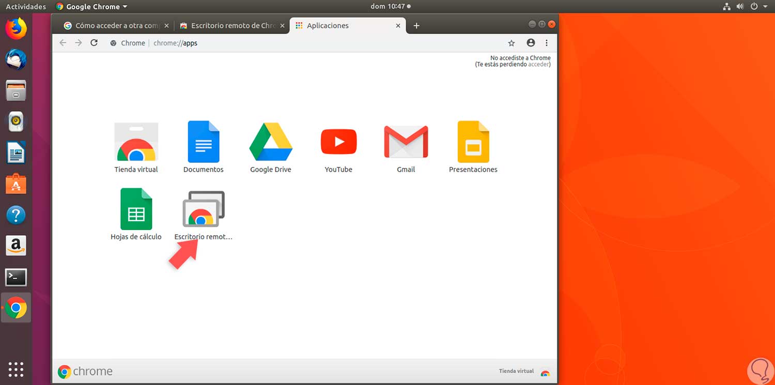Click the Chrome logo in the page footer

(85, 372)
